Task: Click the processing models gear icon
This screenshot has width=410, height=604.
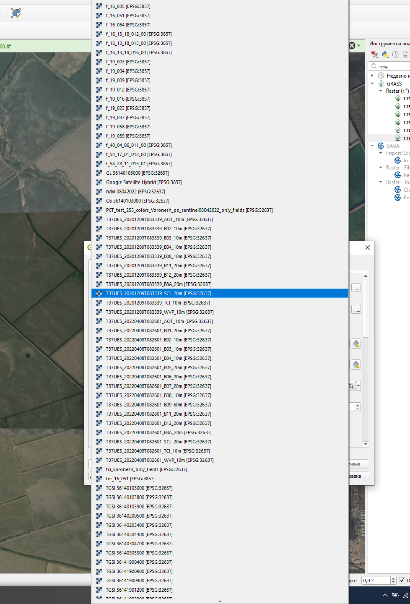Action: coord(374,55)
